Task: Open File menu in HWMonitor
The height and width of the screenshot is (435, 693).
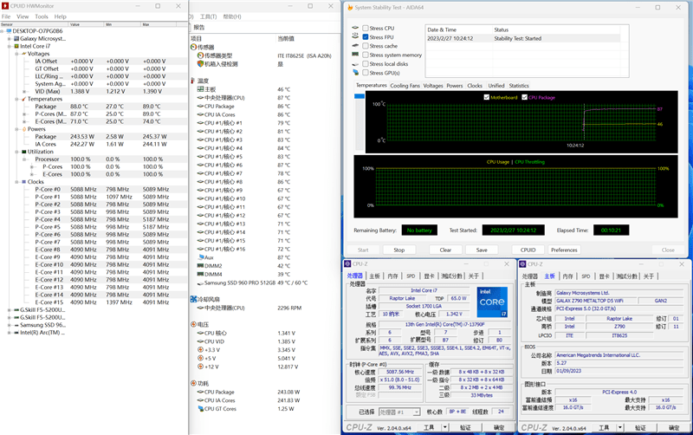Action: click(6, 16)
